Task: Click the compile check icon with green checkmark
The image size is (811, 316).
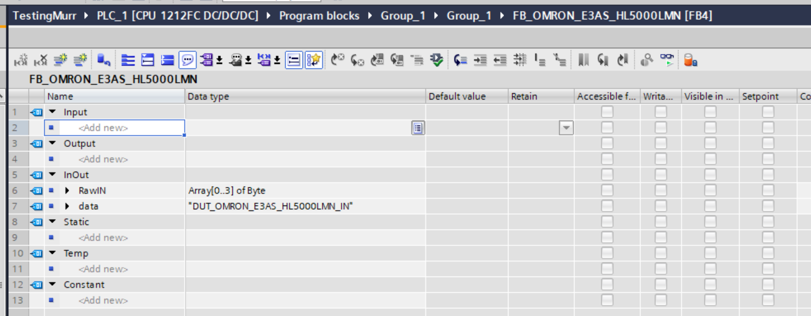Action: pos(437,59)
